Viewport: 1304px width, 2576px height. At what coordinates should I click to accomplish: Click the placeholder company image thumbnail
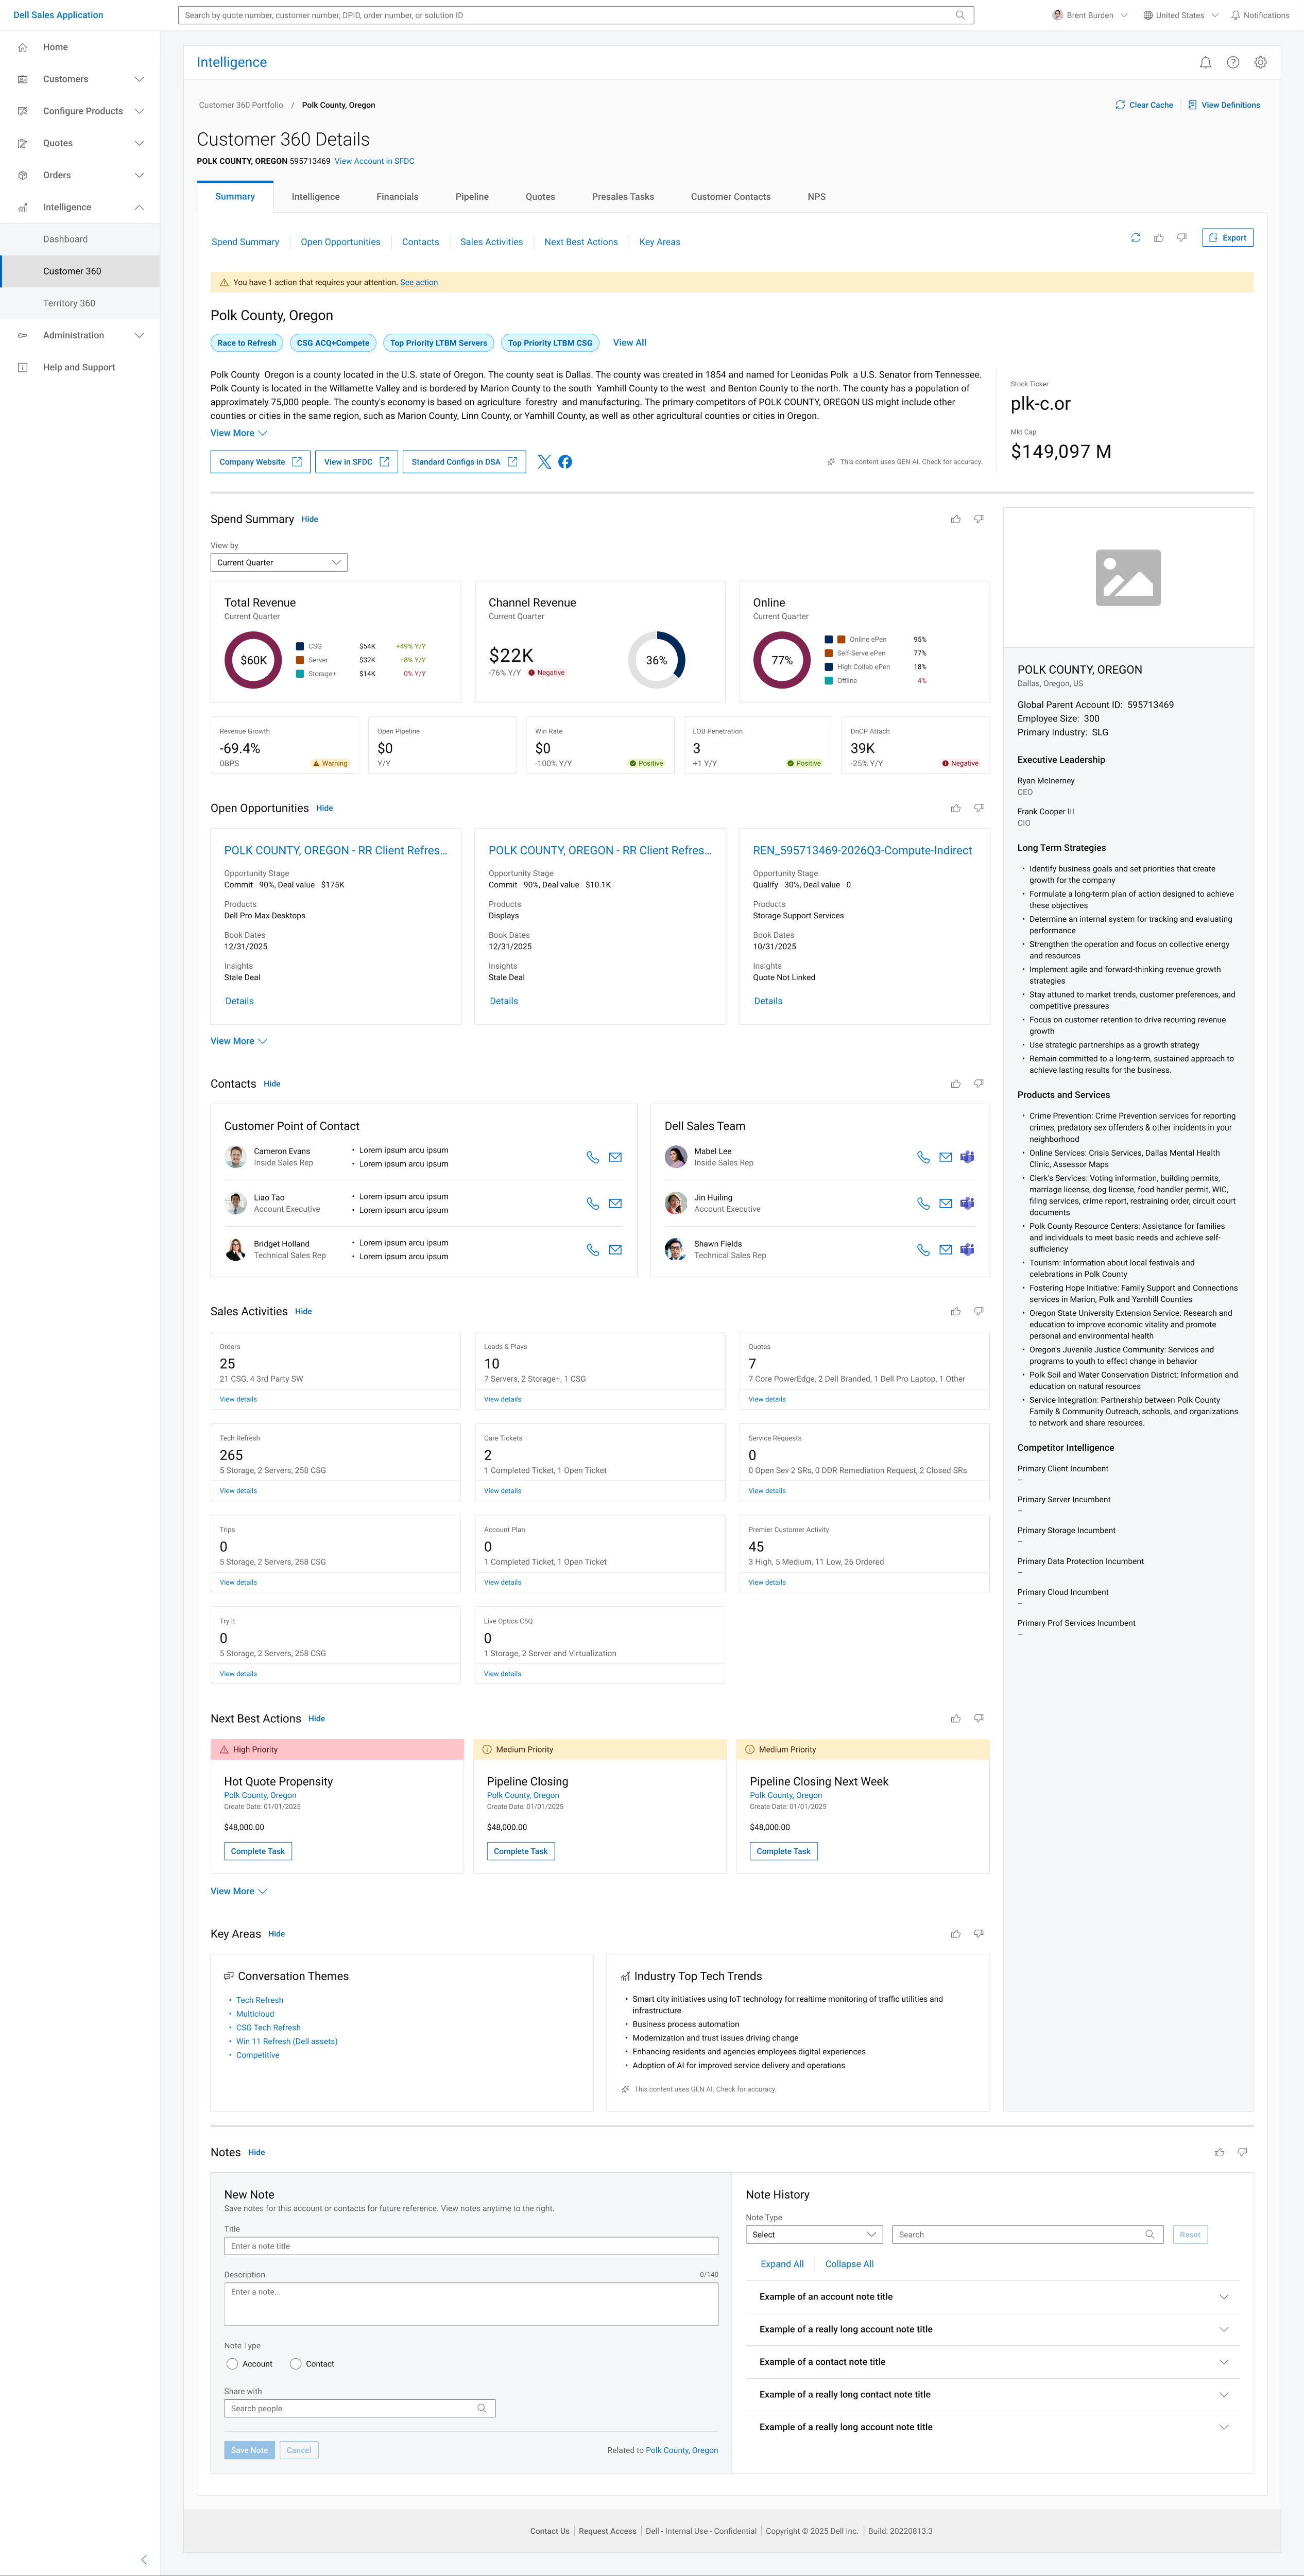(1128, 578)
